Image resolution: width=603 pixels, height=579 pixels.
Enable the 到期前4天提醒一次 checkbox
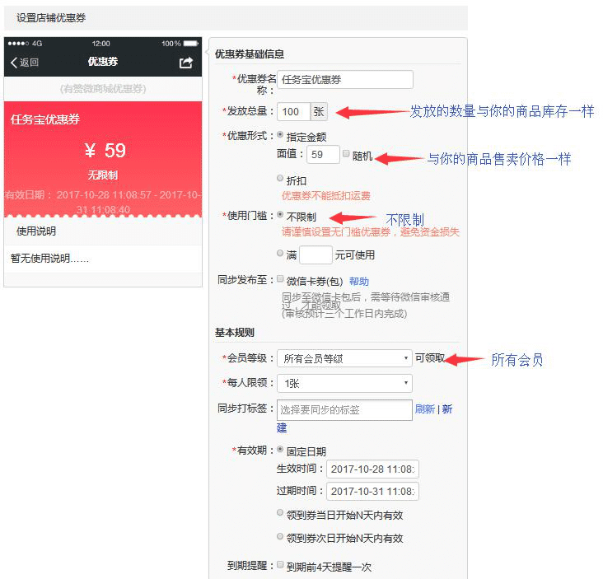click(x=282, y=566)
